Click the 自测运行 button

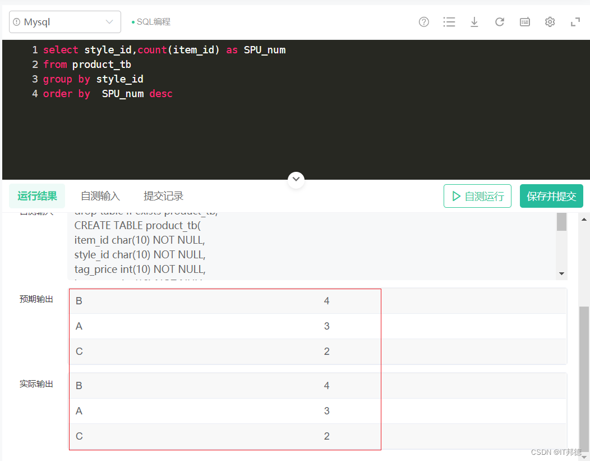point(477,196)
